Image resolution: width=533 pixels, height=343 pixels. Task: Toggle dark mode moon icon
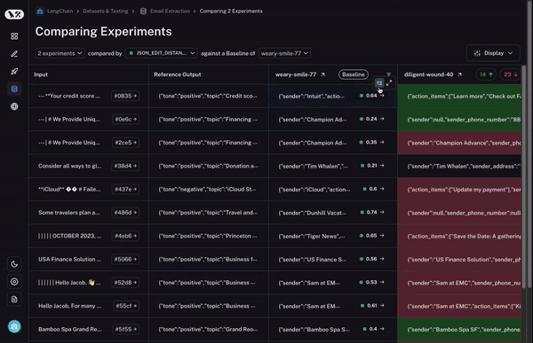[x=14, y=264]
